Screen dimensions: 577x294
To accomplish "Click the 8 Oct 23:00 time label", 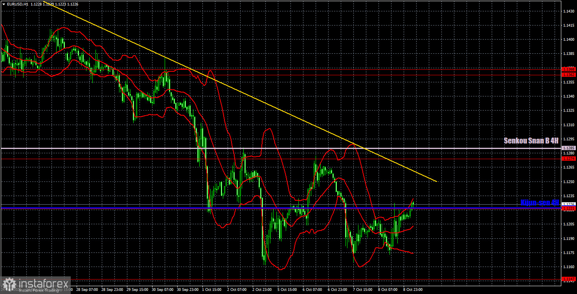I will [413, 290].
